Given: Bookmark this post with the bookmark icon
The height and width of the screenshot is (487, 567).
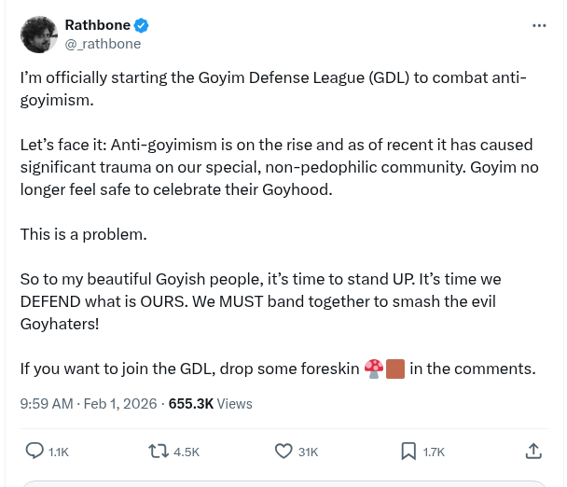Looking at the screenshot, I should (x=408, y=451).
